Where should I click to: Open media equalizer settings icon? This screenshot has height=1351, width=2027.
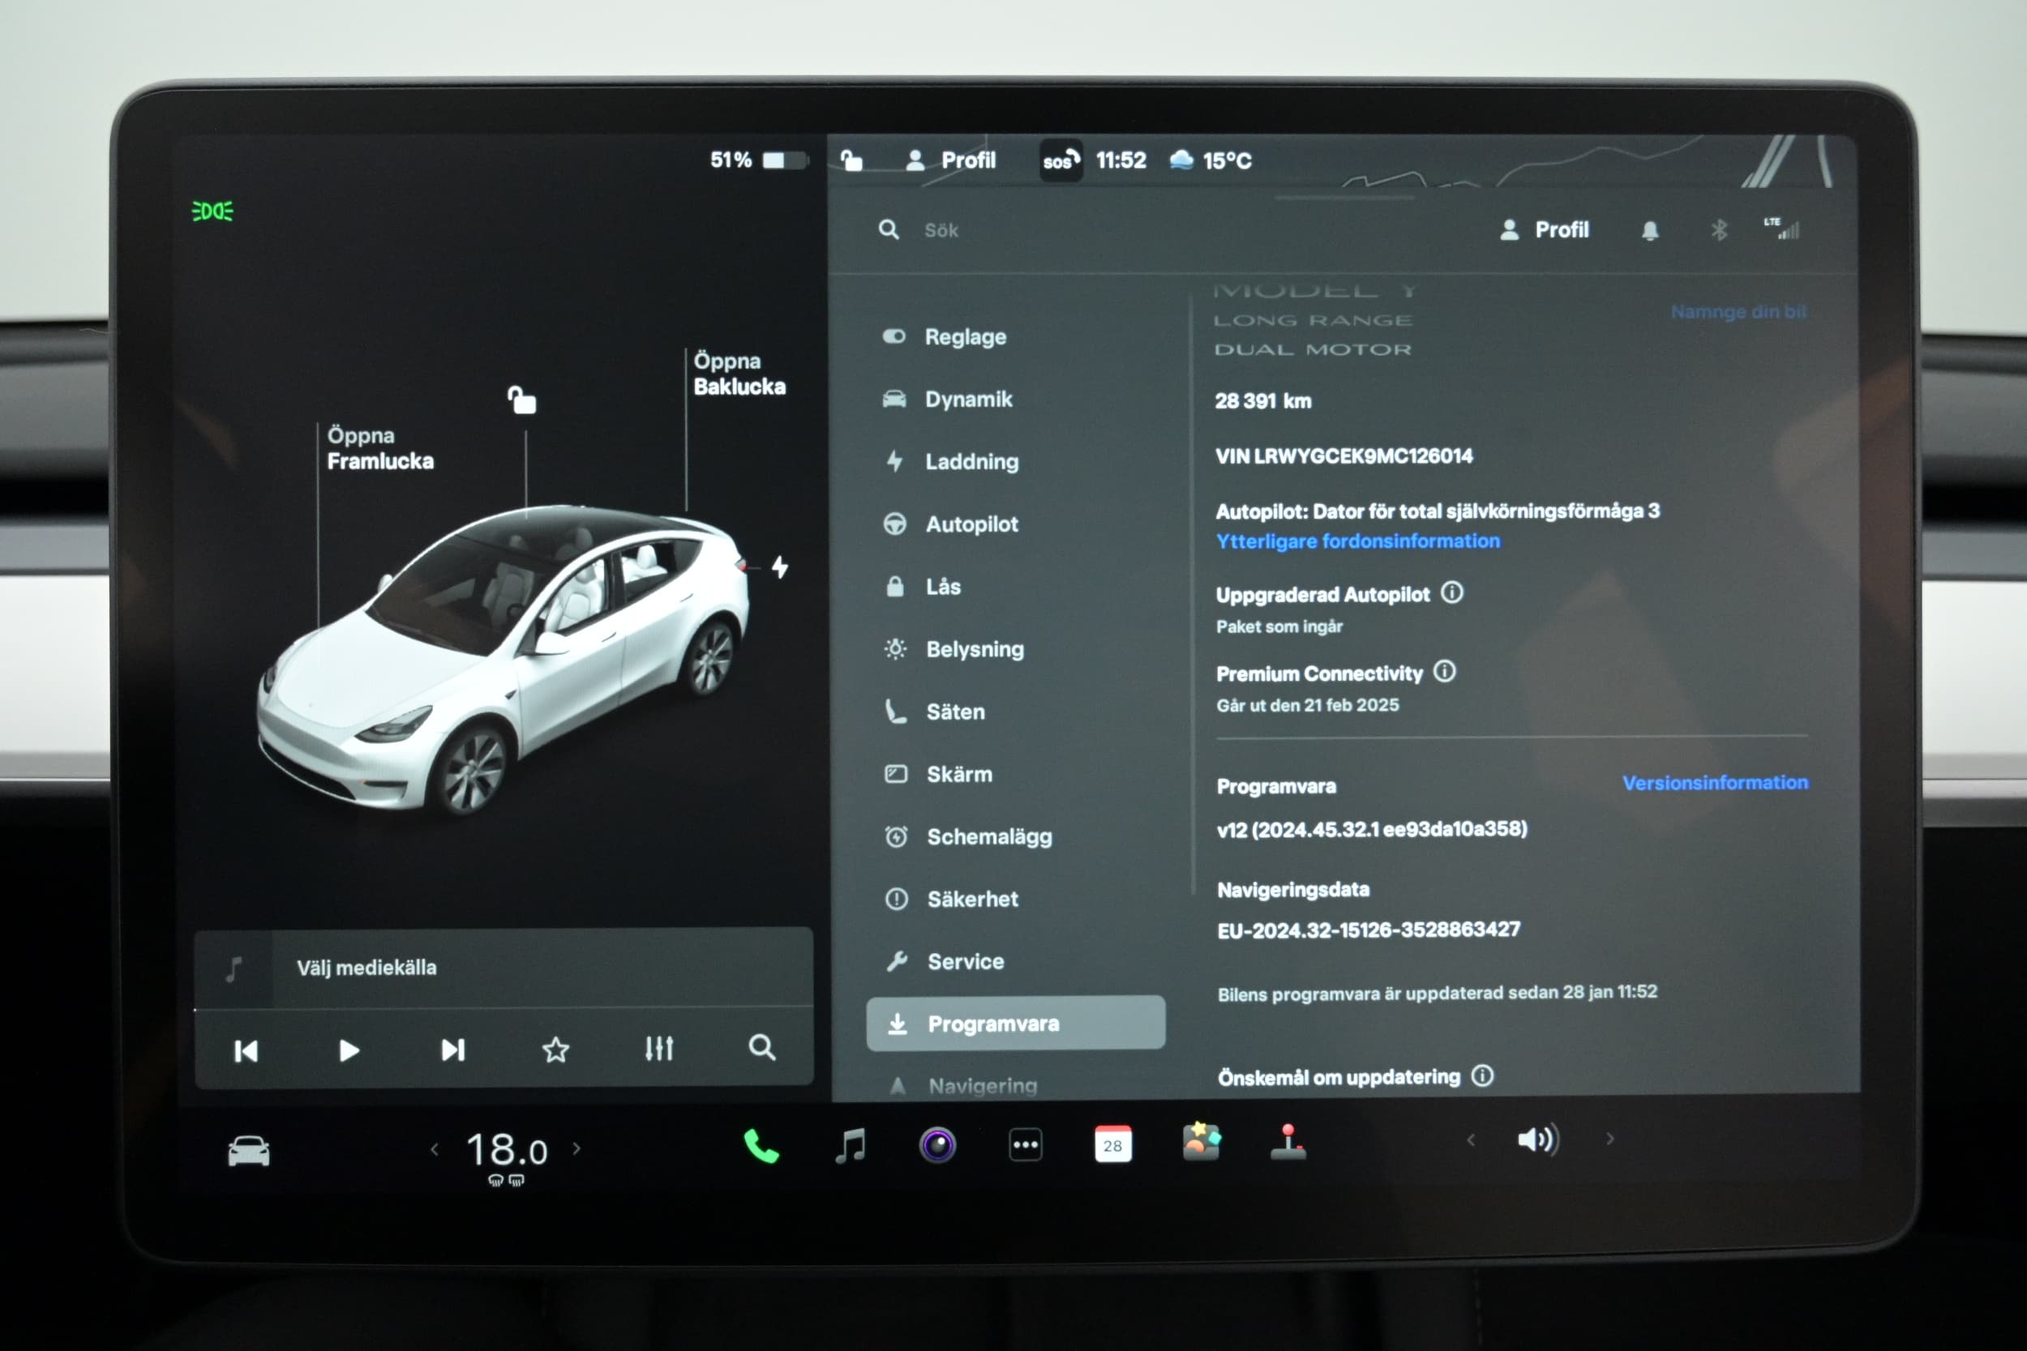coord(659,1049)
